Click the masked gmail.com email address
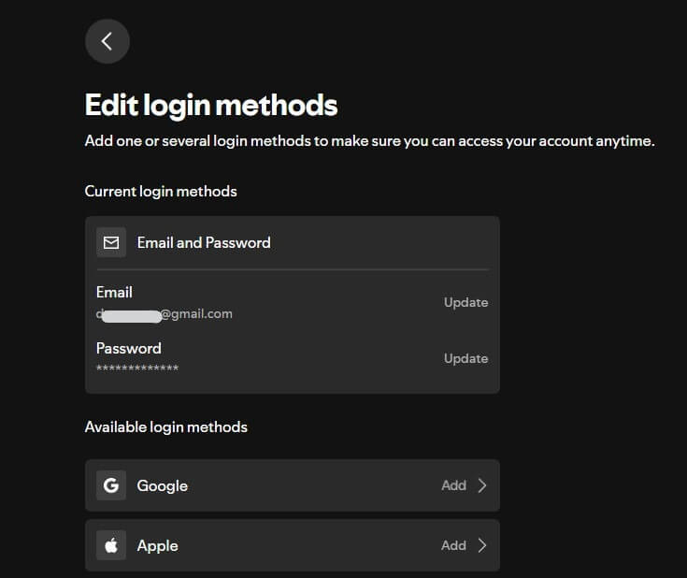This screenshot has width=687, height=578. point(165,314)
